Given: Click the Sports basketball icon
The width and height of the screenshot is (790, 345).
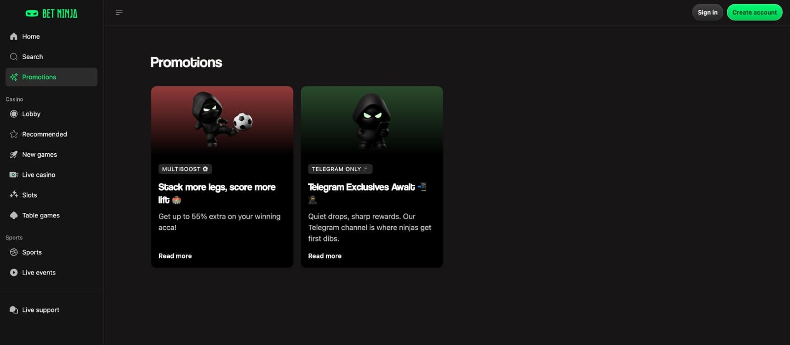Looking at the screenshot, I should pos(14,252).
